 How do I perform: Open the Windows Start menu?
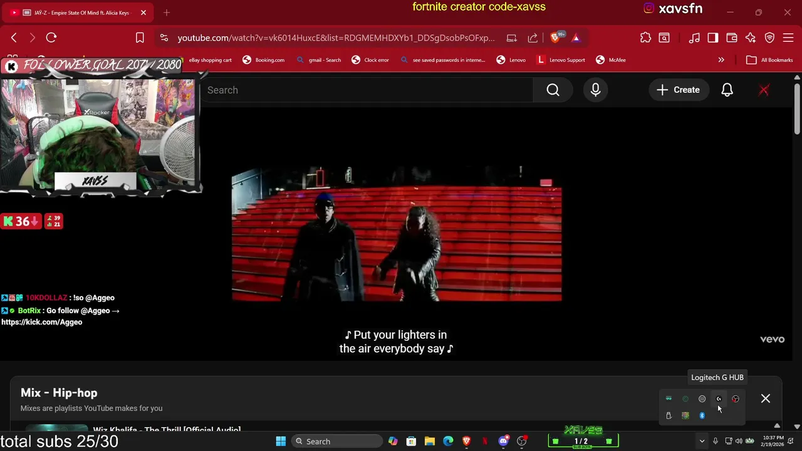point(281,442)
